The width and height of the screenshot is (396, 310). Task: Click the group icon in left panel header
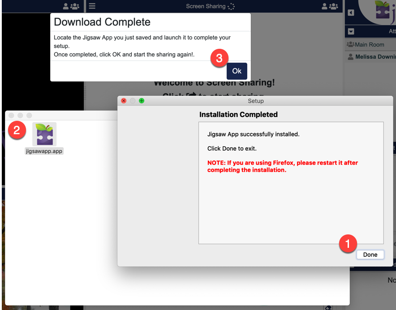[x=75, y=6]
